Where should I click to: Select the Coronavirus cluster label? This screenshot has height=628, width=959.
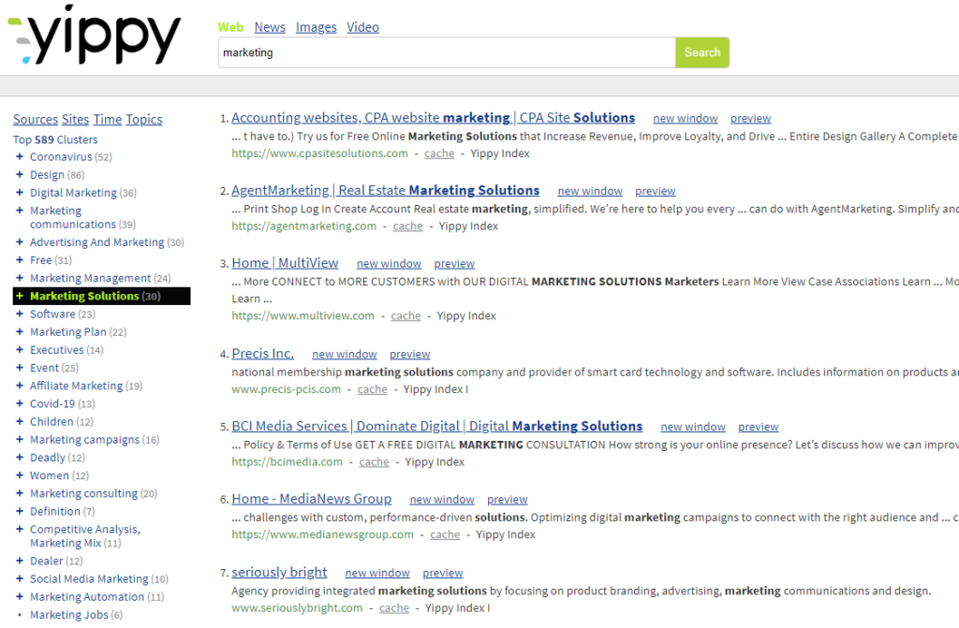(x=61, y=156)
